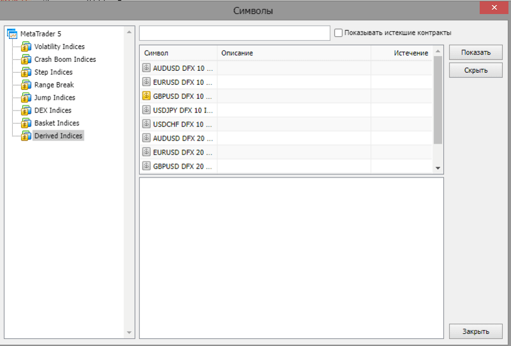Click the Crash Boom Indices folder icon

[26, 59]
